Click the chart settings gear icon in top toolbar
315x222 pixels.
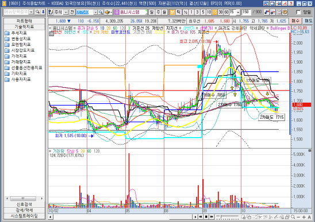(x=285, y=12)
